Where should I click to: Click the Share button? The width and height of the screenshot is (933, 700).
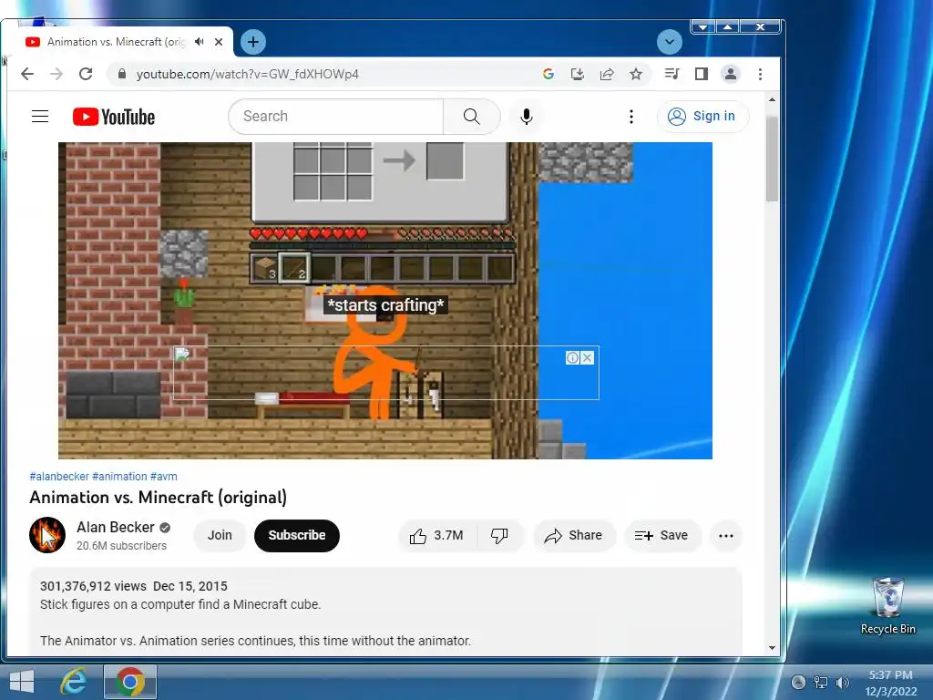574,536
